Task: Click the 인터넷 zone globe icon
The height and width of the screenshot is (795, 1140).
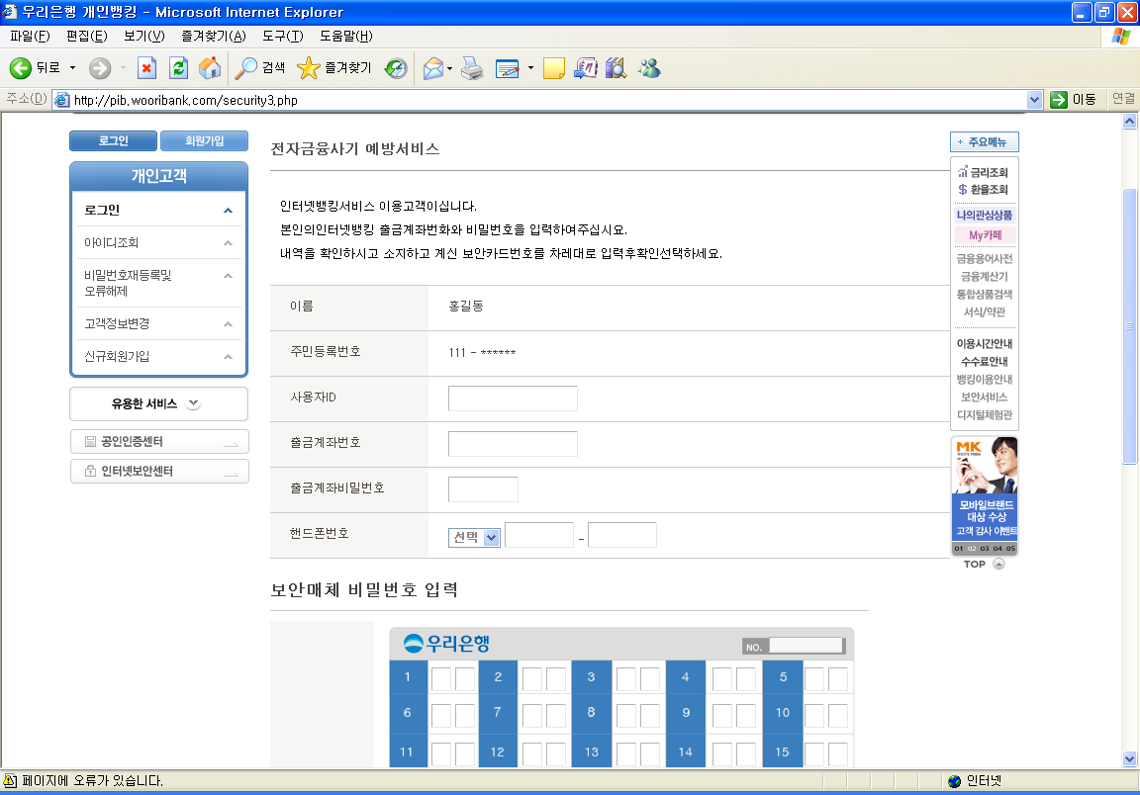Action: tap(955, 780)
